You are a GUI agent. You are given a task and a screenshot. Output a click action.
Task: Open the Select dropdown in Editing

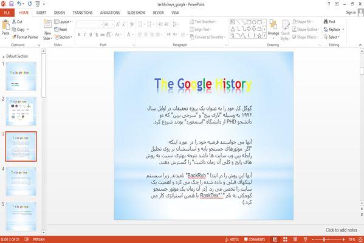pos(332,37)
